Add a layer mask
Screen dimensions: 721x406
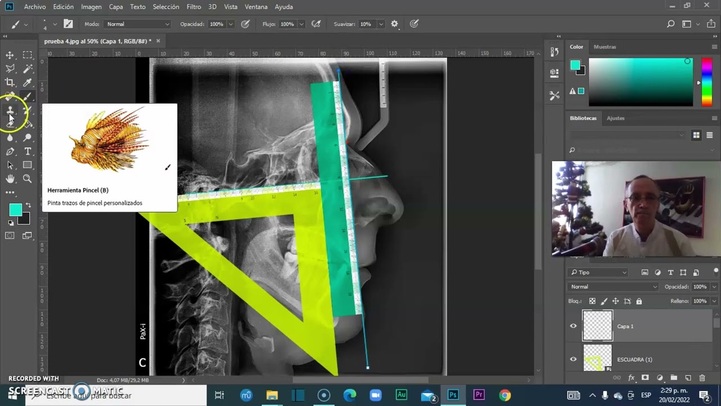[645, 378]
